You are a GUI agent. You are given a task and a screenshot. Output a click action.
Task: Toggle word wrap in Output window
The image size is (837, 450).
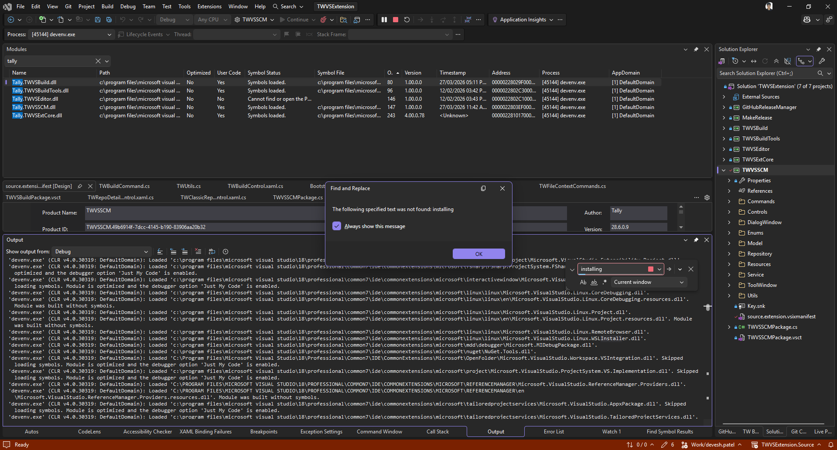point(212,252)
